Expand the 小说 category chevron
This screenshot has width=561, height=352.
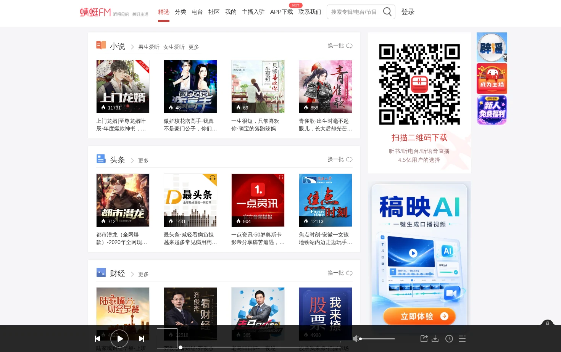click(132, 47)
